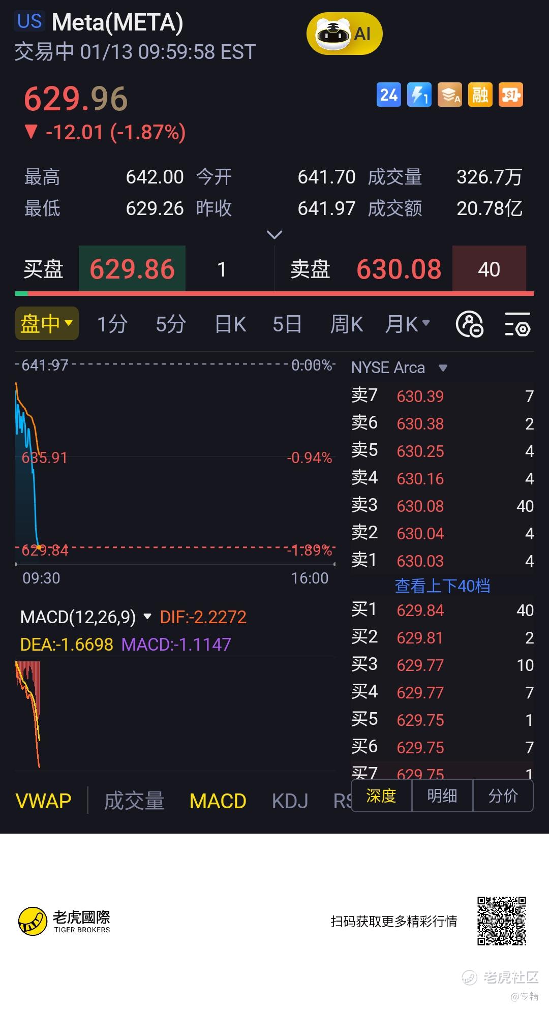The height and width of the screenshot is (1009, 549).
Task: Select the KDJ indicator
Action: [290, 801]
